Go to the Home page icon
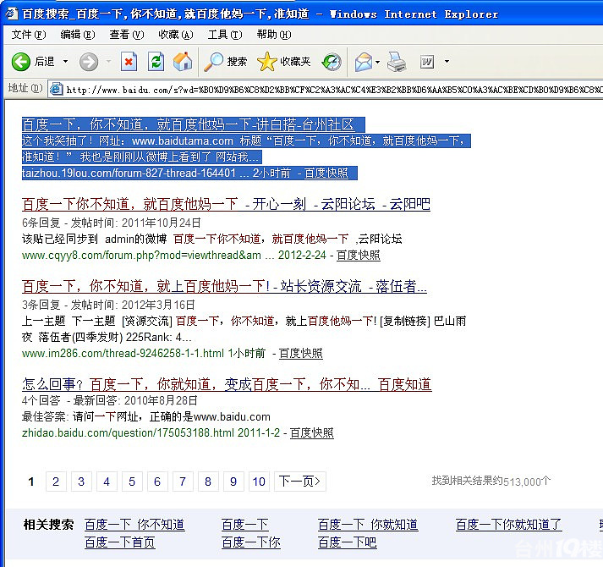 click(183, 62)
